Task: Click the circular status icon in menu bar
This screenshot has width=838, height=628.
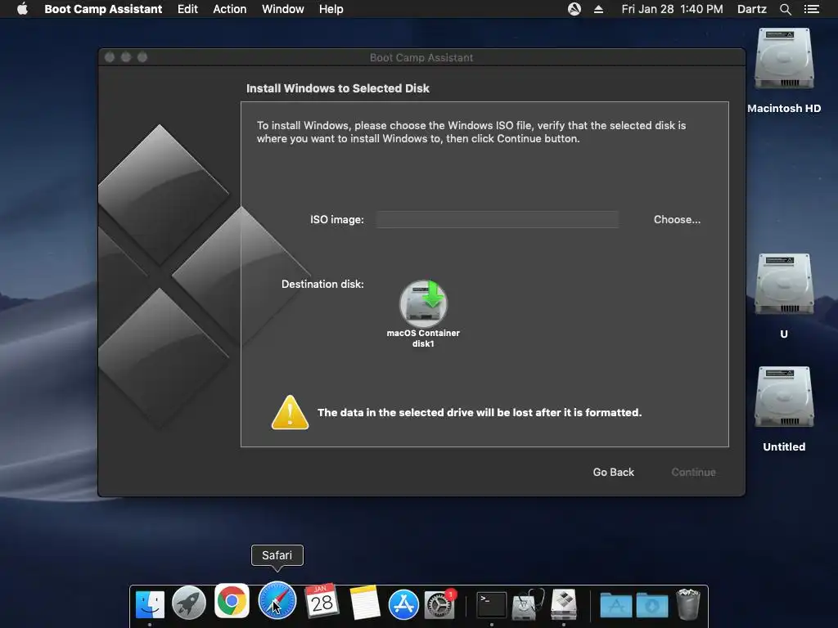Action: click(x=574, y=9)
